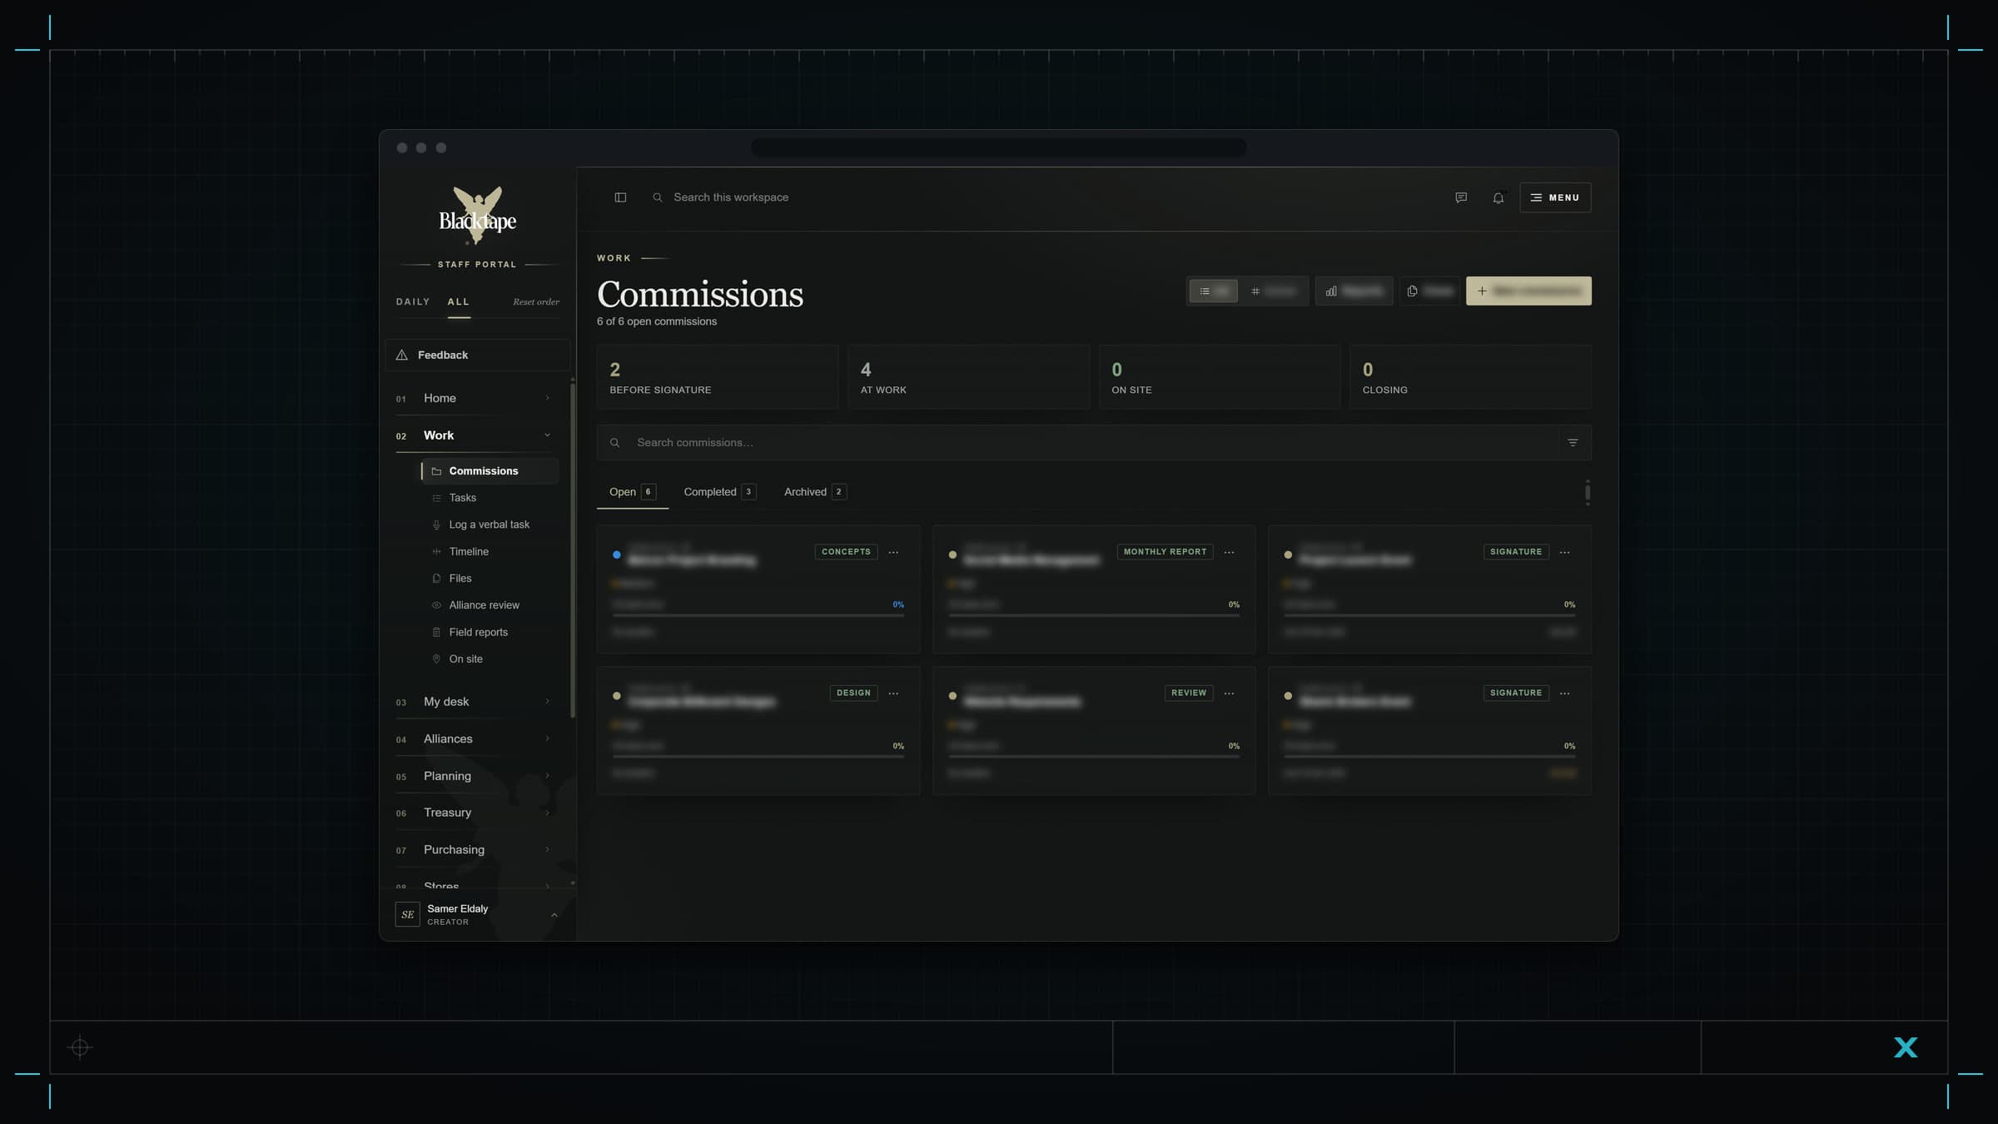Image resolution: width=1998 pixels, height=1124 pixels.
Task: Open Files in the Work menu
Action: click(x=490, y=578)
